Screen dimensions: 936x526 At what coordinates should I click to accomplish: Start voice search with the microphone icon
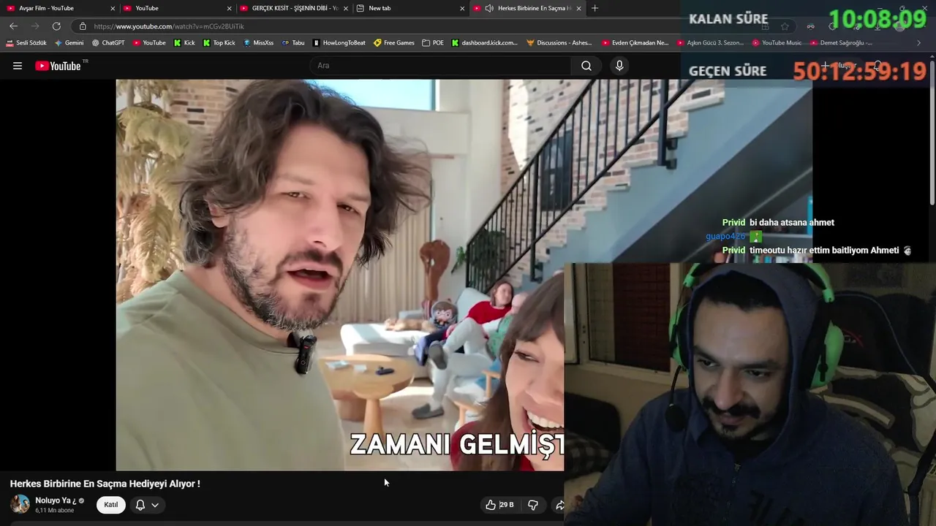click(619, 66)
